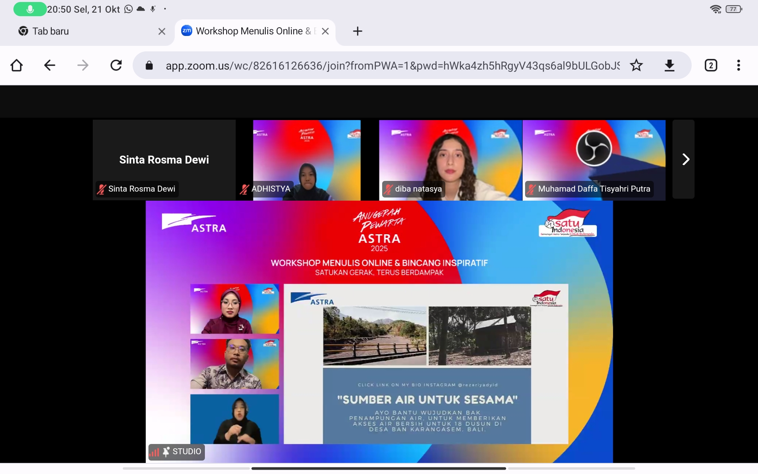Select diba natasya video thumbnail
This screenshot has height=474, width=758.
(x=450, y=160)
